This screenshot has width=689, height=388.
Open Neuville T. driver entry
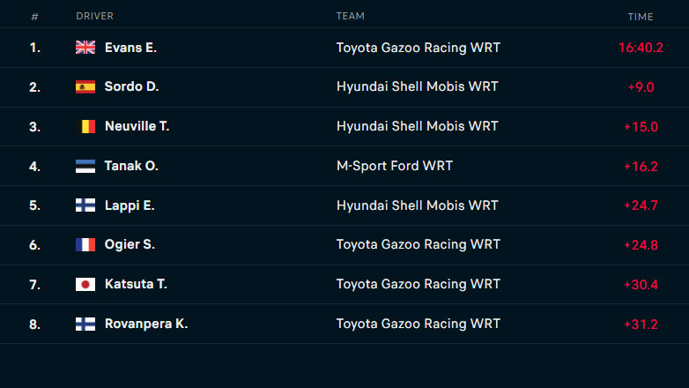tap(137, 126)
